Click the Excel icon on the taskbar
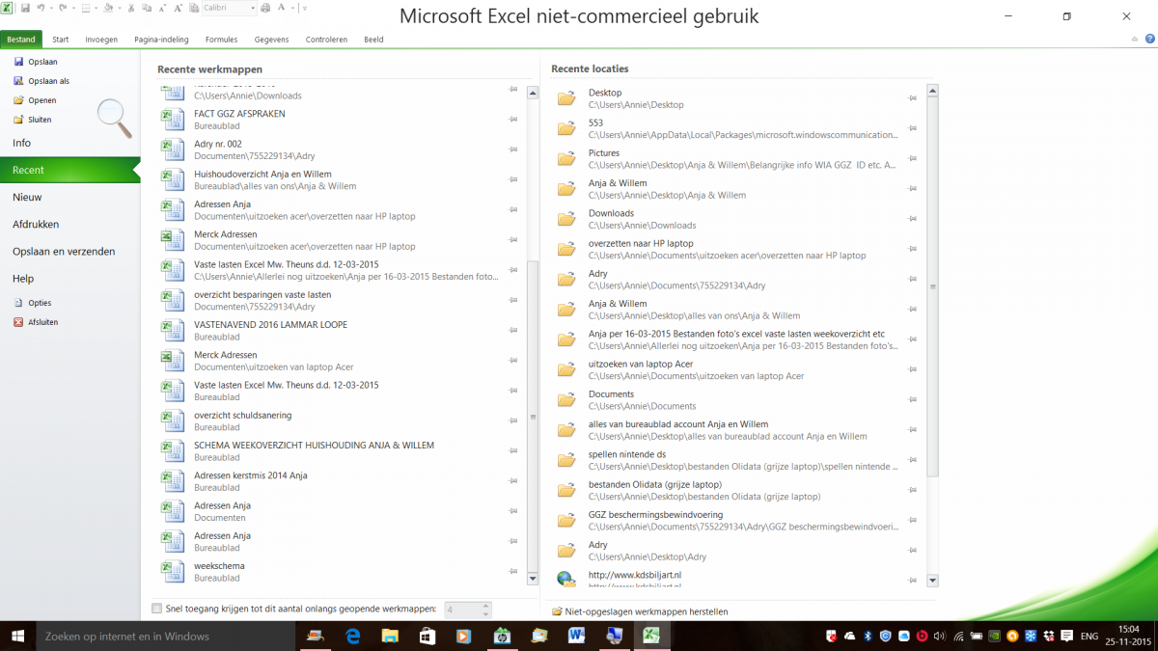 tap(652, 637)
